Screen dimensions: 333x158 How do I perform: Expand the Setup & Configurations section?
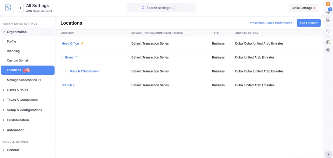[x=24, y=110]
